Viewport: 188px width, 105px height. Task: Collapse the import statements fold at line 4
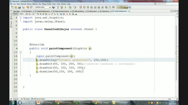tap(21, 17)
